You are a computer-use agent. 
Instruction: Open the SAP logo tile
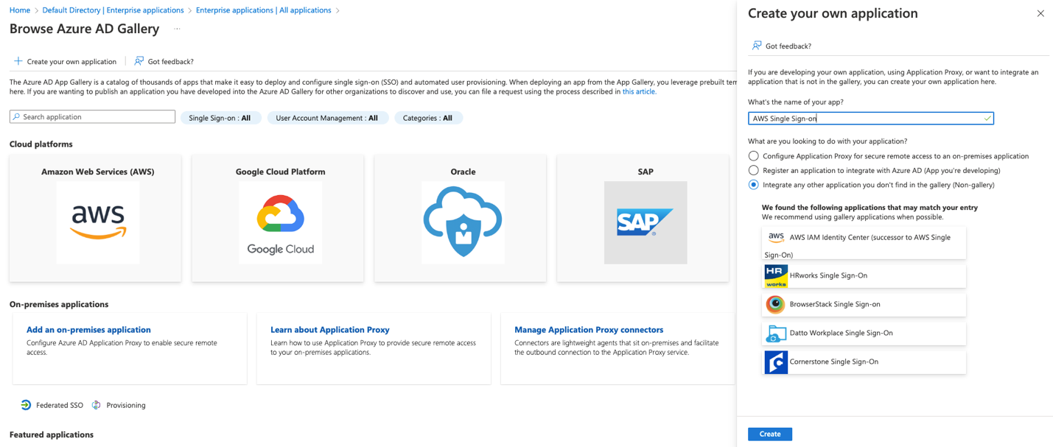pyautogui.click(x=645, y=222)
